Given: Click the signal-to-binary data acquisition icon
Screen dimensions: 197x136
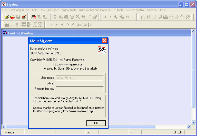Looking at the screenshot, I should point(34,17).
